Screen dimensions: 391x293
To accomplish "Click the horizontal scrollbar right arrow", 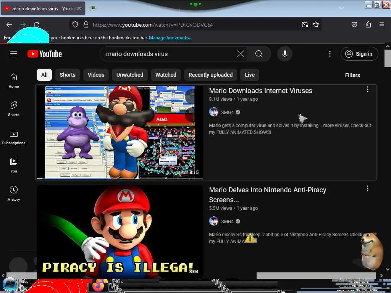I will [381, 275].
